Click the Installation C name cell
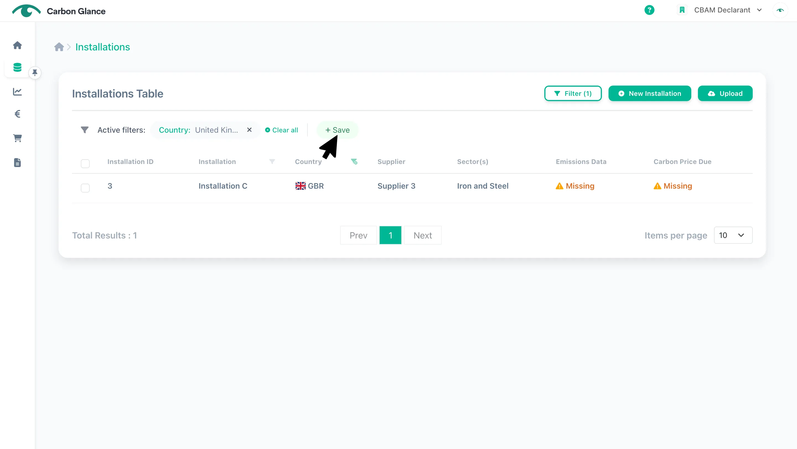The image size is (797, 449). [223, 186]
